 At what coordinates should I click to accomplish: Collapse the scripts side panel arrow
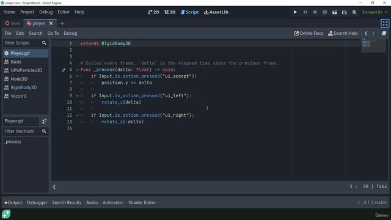[x=54, y=187]
